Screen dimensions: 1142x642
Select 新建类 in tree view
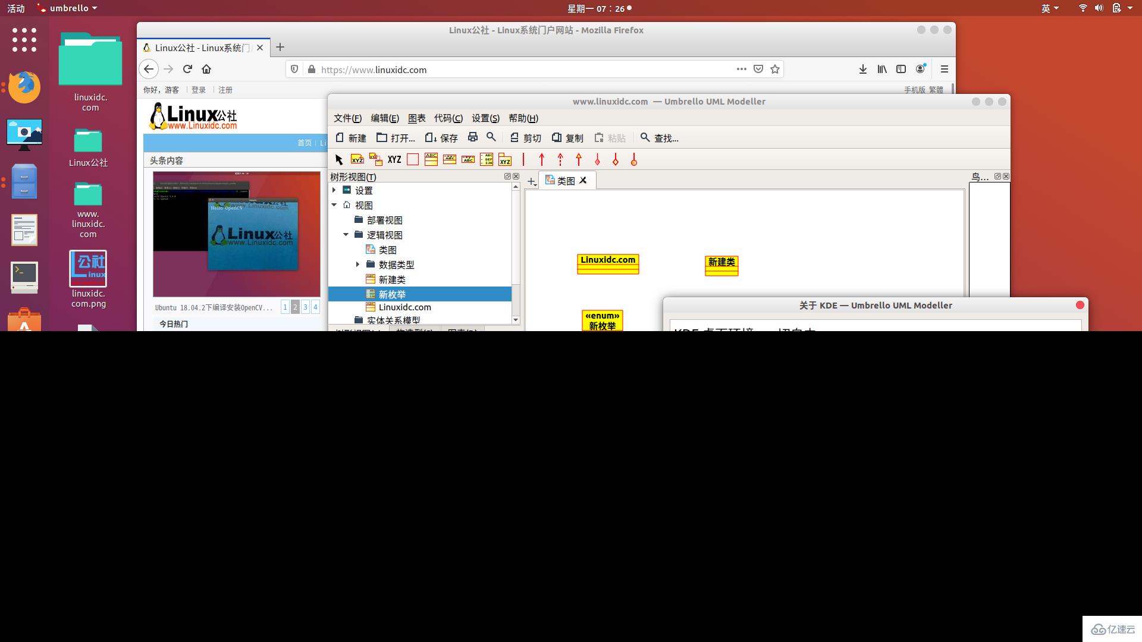click(x=392, y=279)
